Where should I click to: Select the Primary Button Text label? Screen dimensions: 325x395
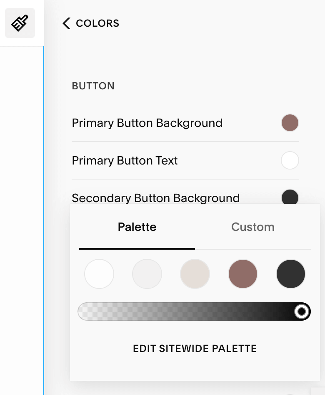(x=125, y=161)
